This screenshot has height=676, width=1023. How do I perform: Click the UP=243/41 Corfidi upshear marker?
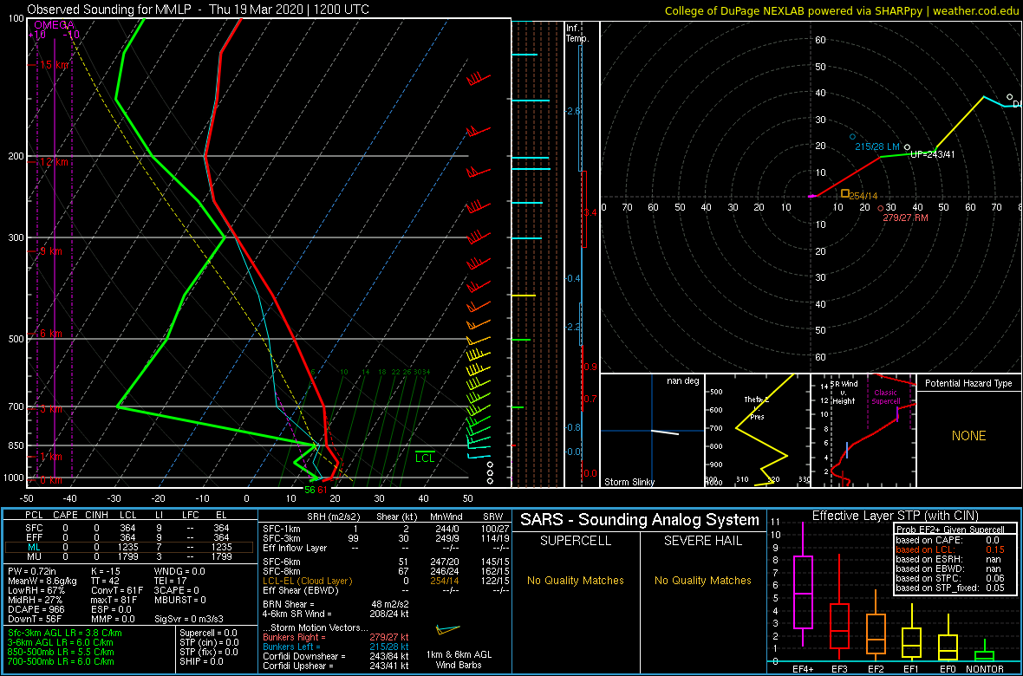coord(908,147)
